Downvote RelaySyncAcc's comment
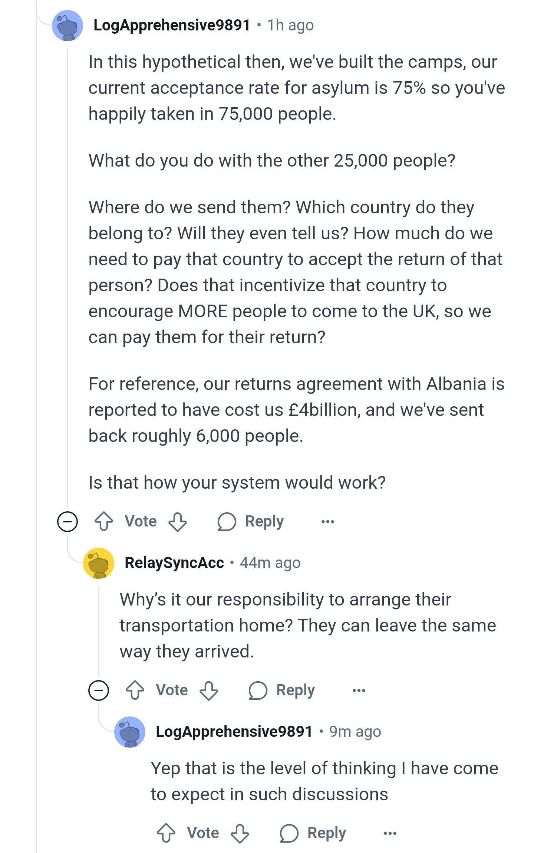Screen dimensions: 534x853 (x=209, y=690)
